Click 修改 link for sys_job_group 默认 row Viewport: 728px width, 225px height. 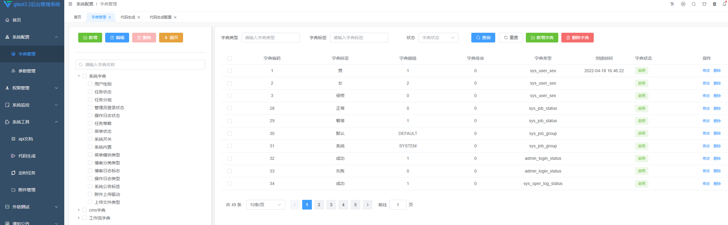(706, 133)
